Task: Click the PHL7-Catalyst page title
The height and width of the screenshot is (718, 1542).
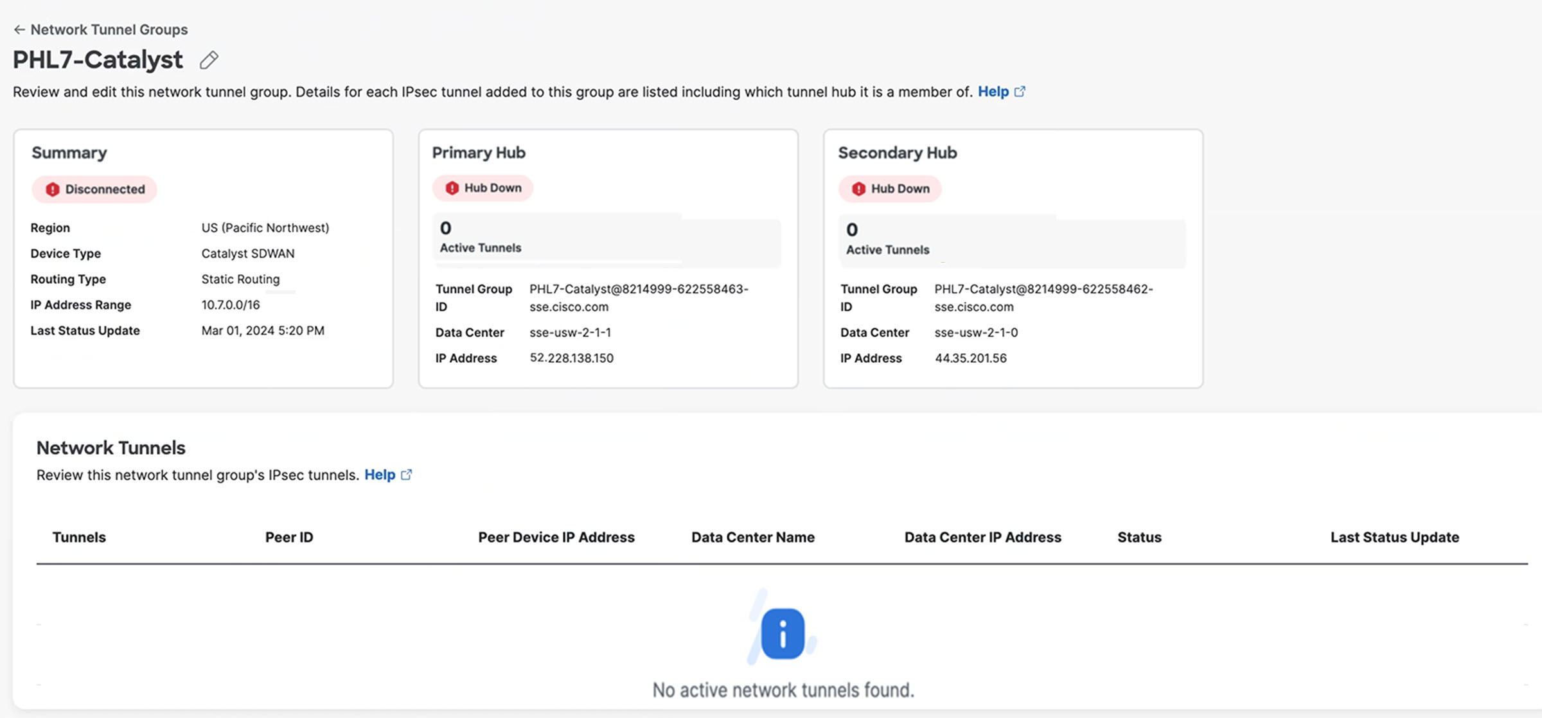Action: [98, 60]
